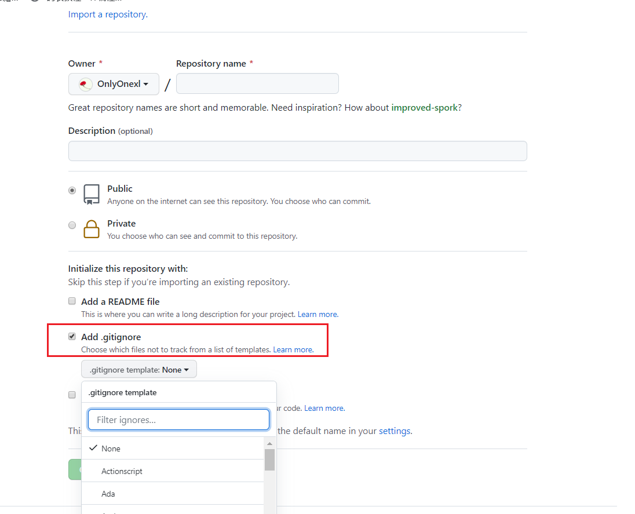Screen dimensions: 635x514
Task: Focus the Filter ignores search field
Action: pos(178,420)
